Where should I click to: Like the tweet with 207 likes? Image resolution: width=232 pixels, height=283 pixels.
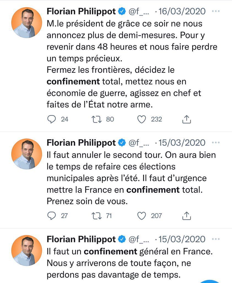(141, 216)
